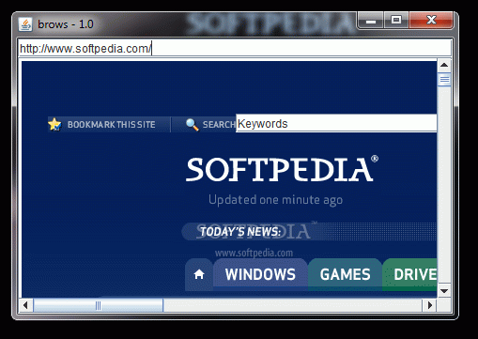Click the Java icon in title bar
The image size is (478, 339).
(25, 24)
